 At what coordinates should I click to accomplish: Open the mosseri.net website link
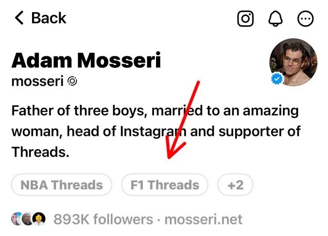coord(203,219)
